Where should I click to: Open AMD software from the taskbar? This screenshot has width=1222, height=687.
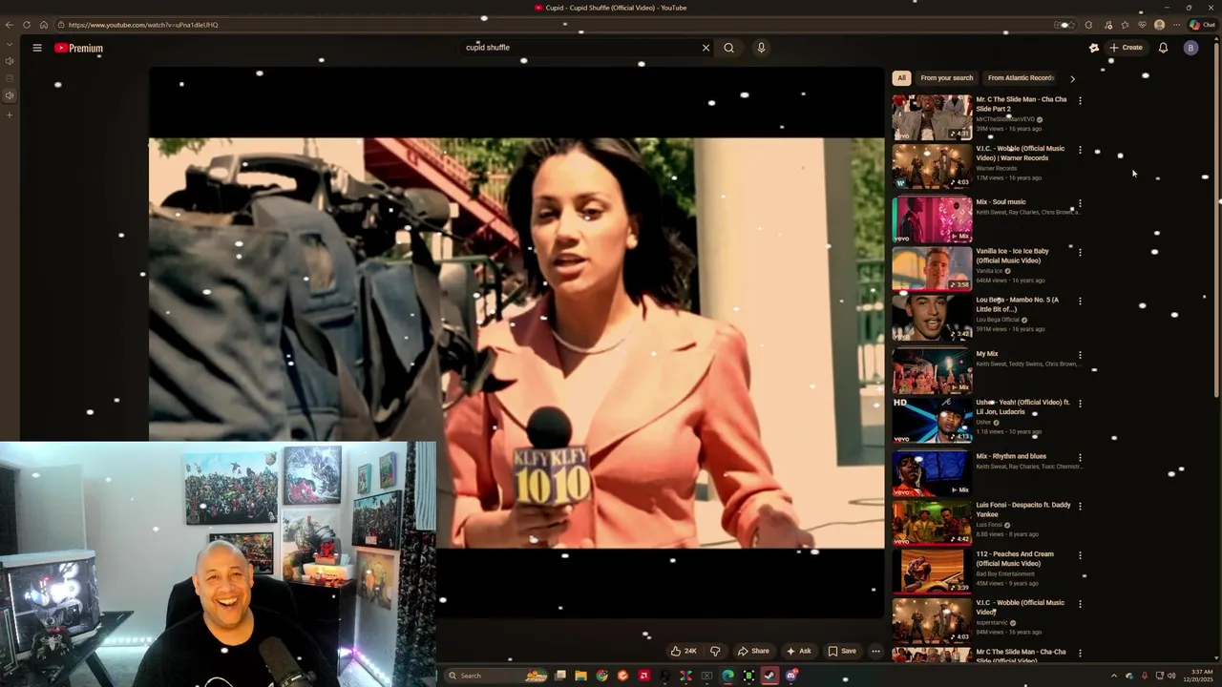click(x=643, y=676)
